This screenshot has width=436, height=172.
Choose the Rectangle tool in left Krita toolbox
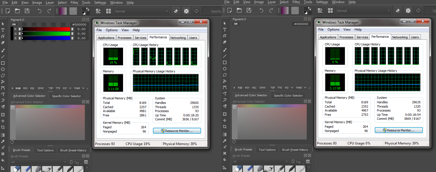click(3, 63)
